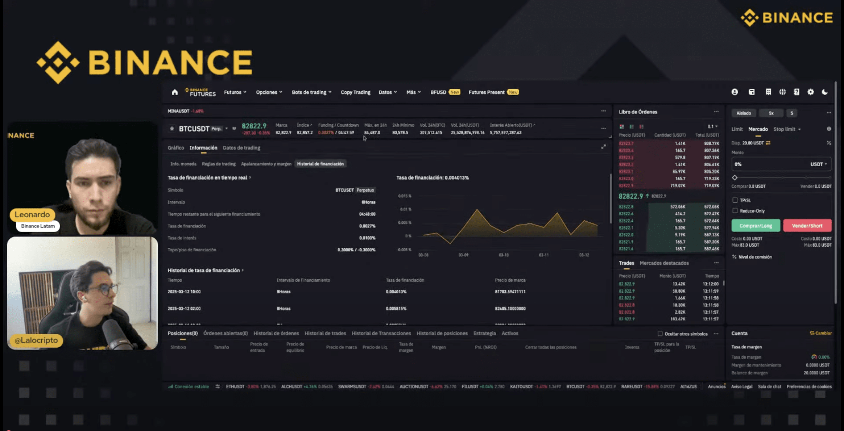Open the help tutorial icon
The width and height of the screenshot is (844, 431).
797,92
